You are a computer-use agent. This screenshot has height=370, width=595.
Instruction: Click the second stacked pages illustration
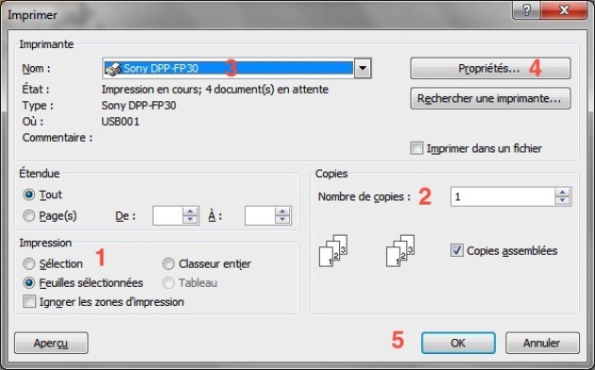[400, 250]
